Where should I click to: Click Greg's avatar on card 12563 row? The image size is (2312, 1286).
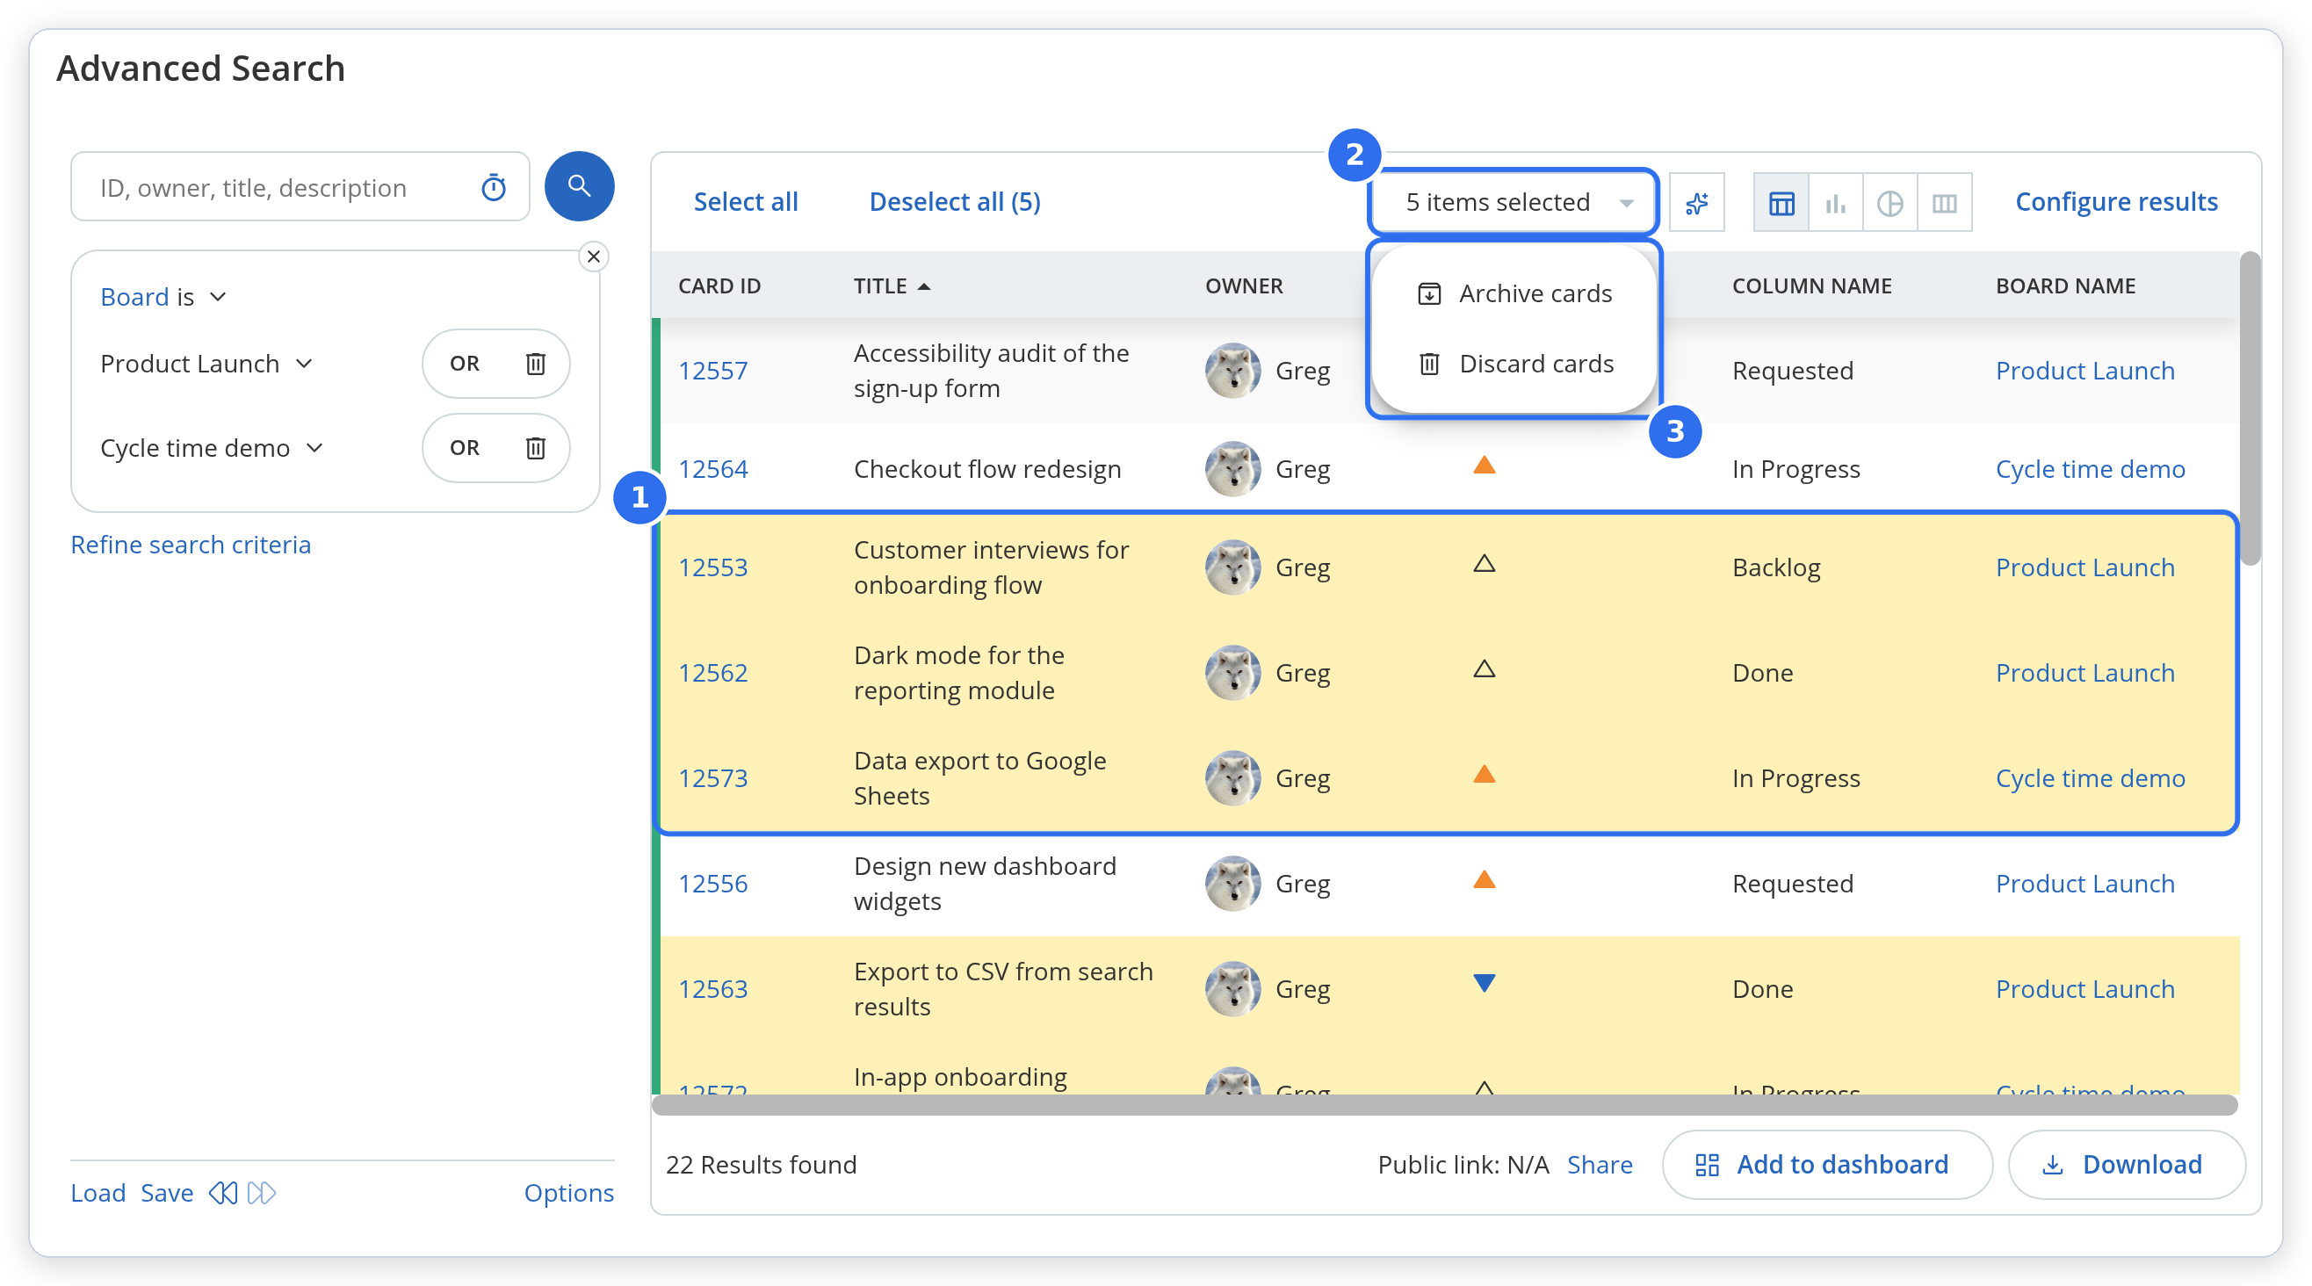[x=1232, y=989]
